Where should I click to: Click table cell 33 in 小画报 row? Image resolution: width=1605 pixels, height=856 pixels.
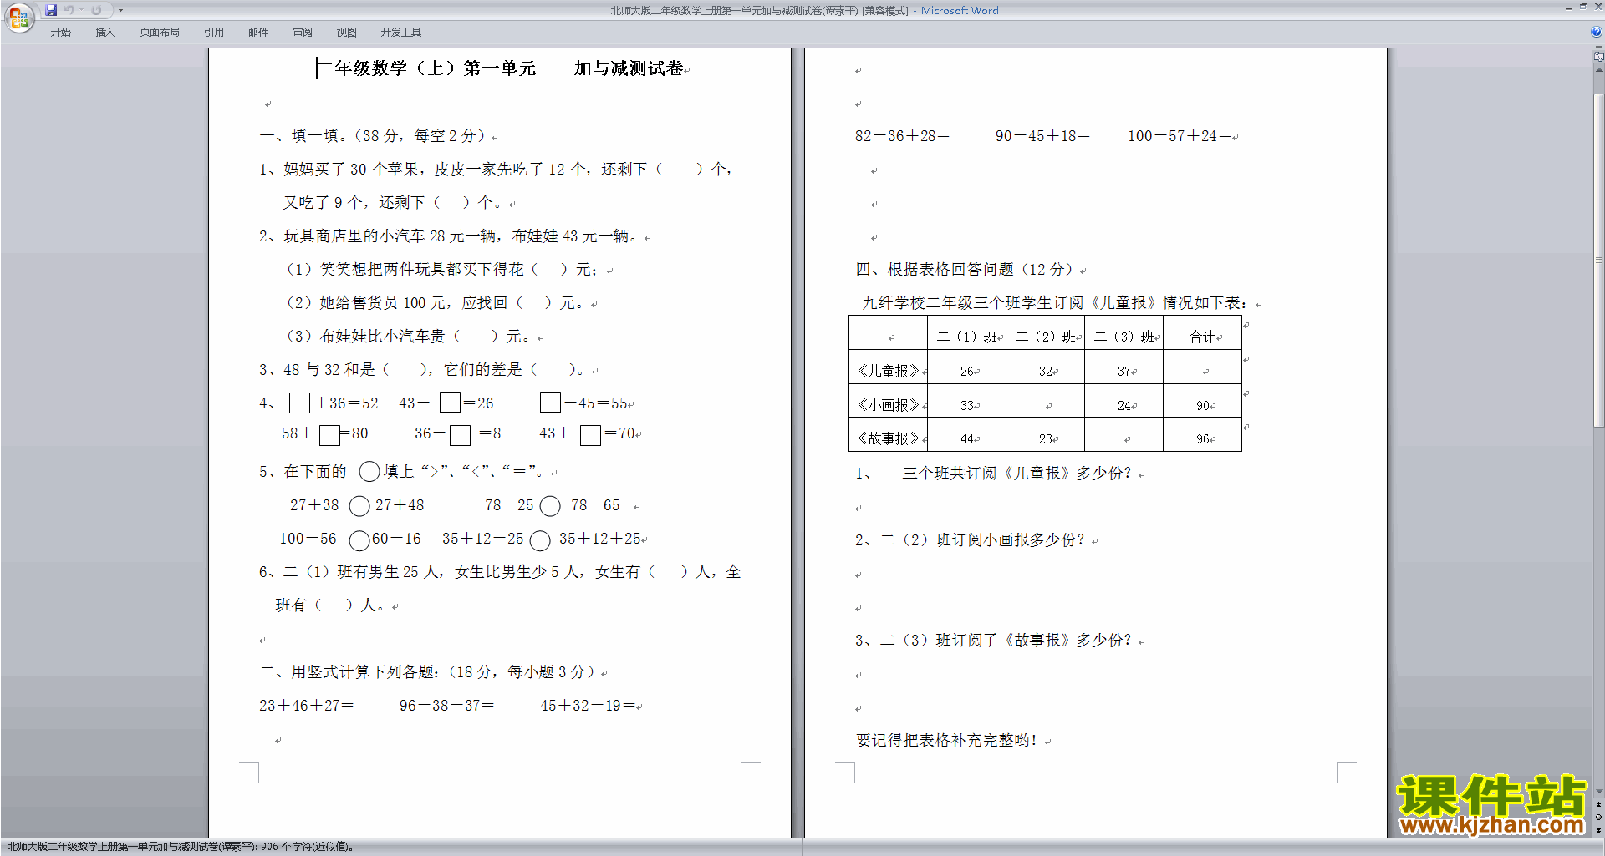click(967, 402)
